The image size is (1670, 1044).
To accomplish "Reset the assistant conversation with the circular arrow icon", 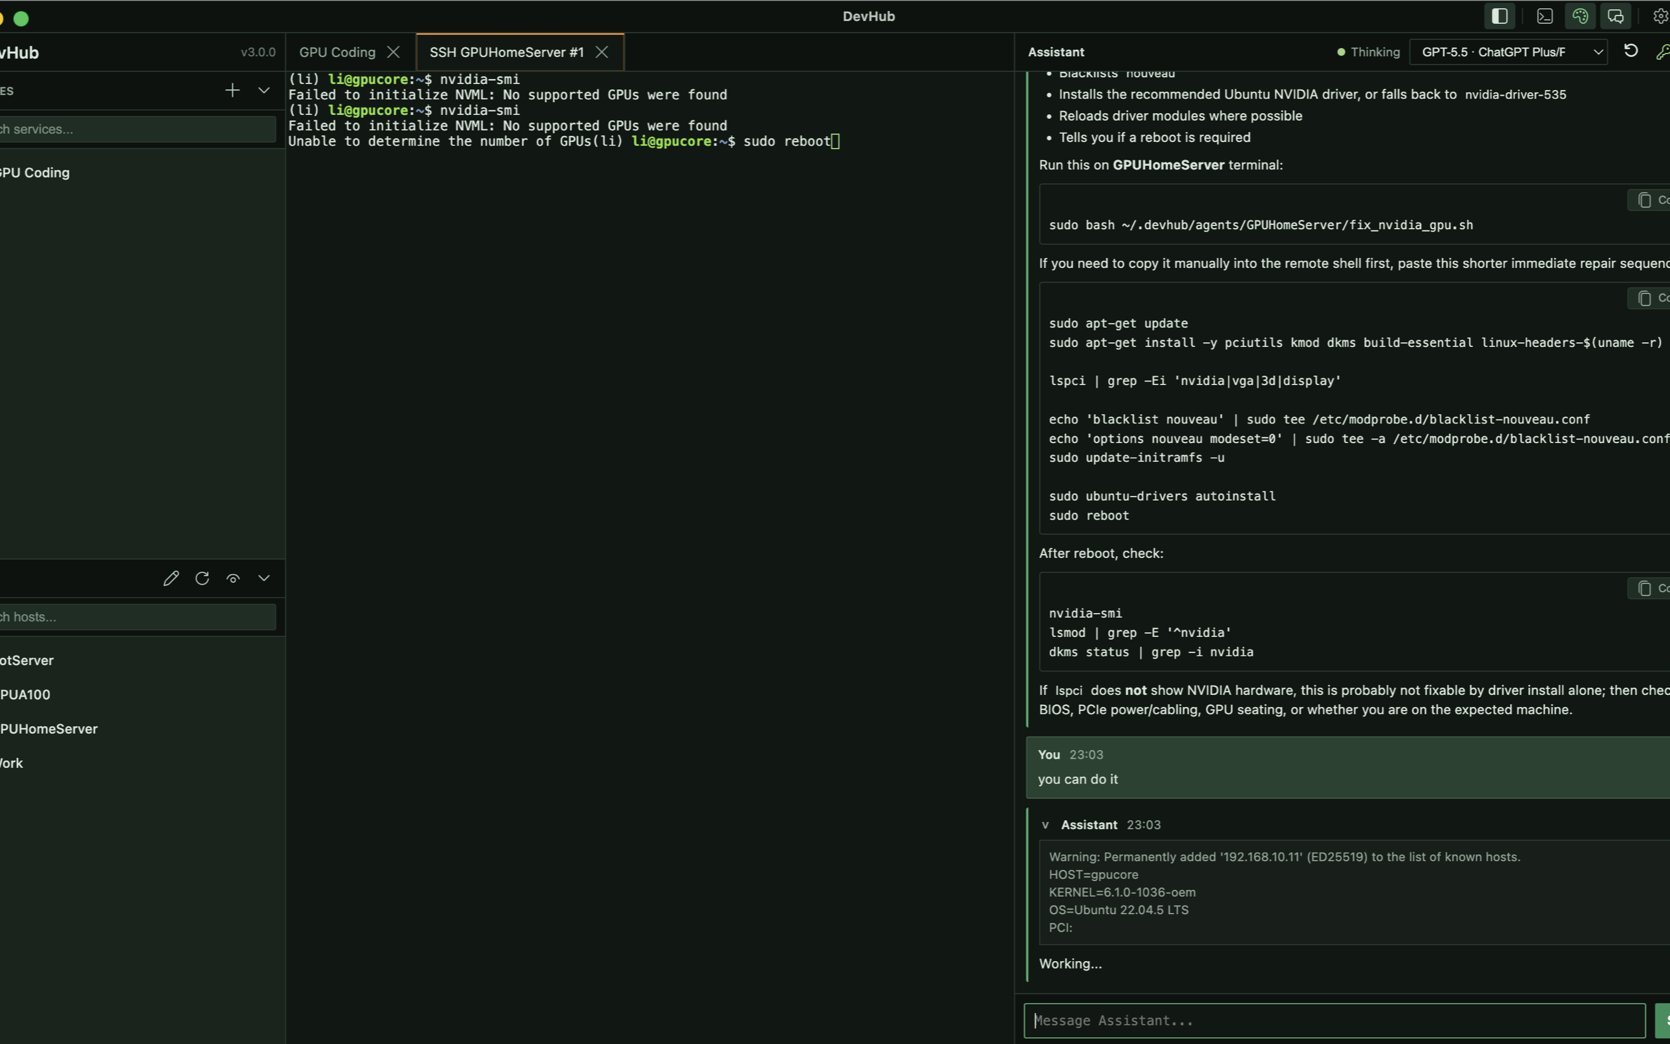I will point(1631,51).
